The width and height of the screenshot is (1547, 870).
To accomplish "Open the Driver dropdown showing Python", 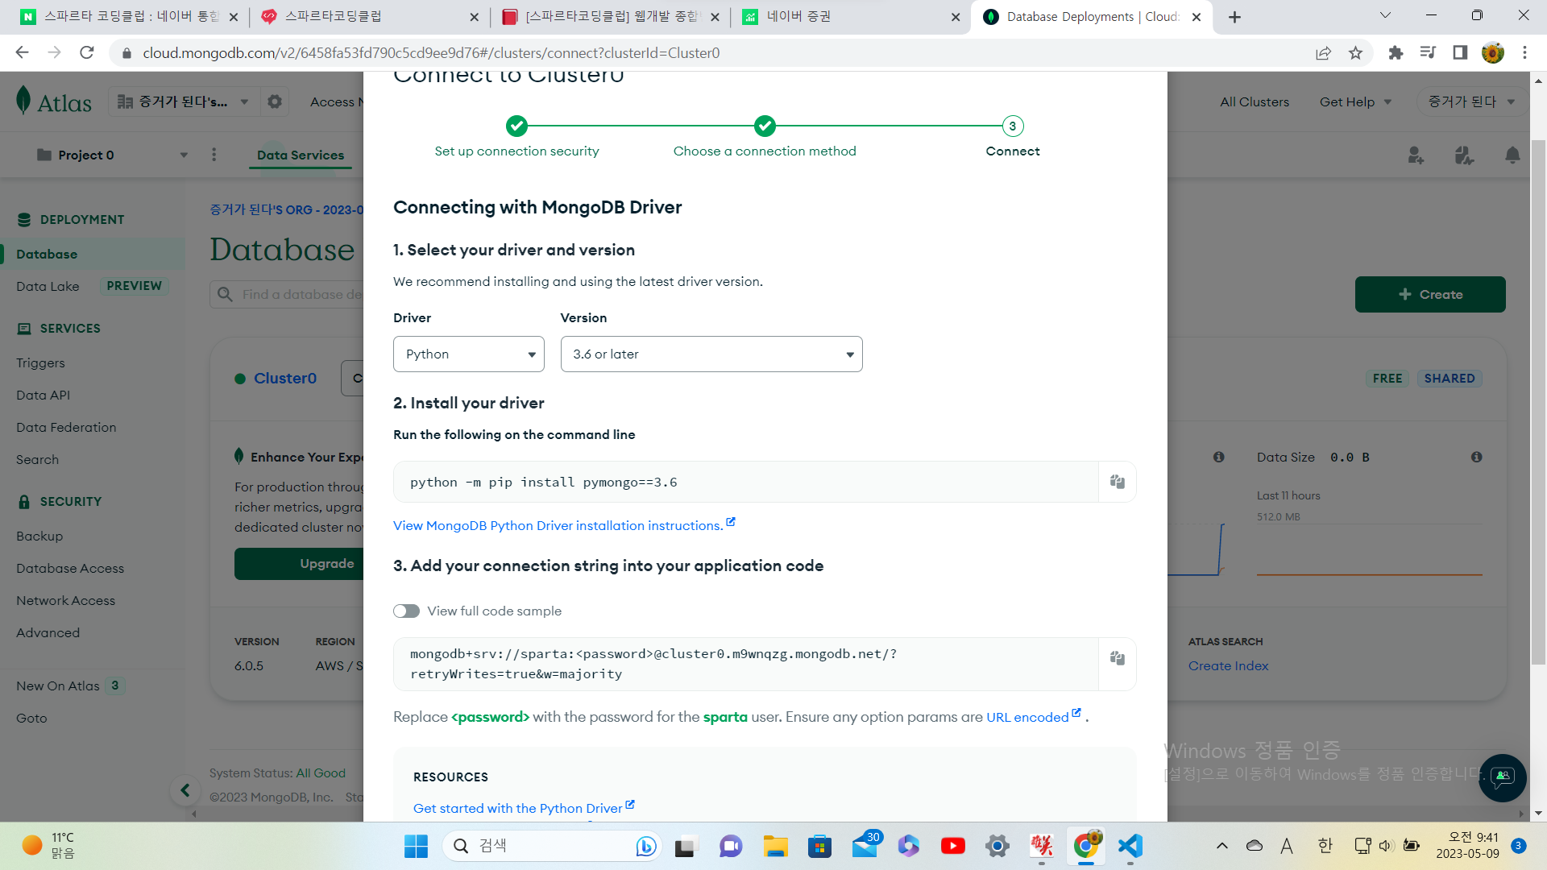I will pyautogui.click(x=469, y=354).
